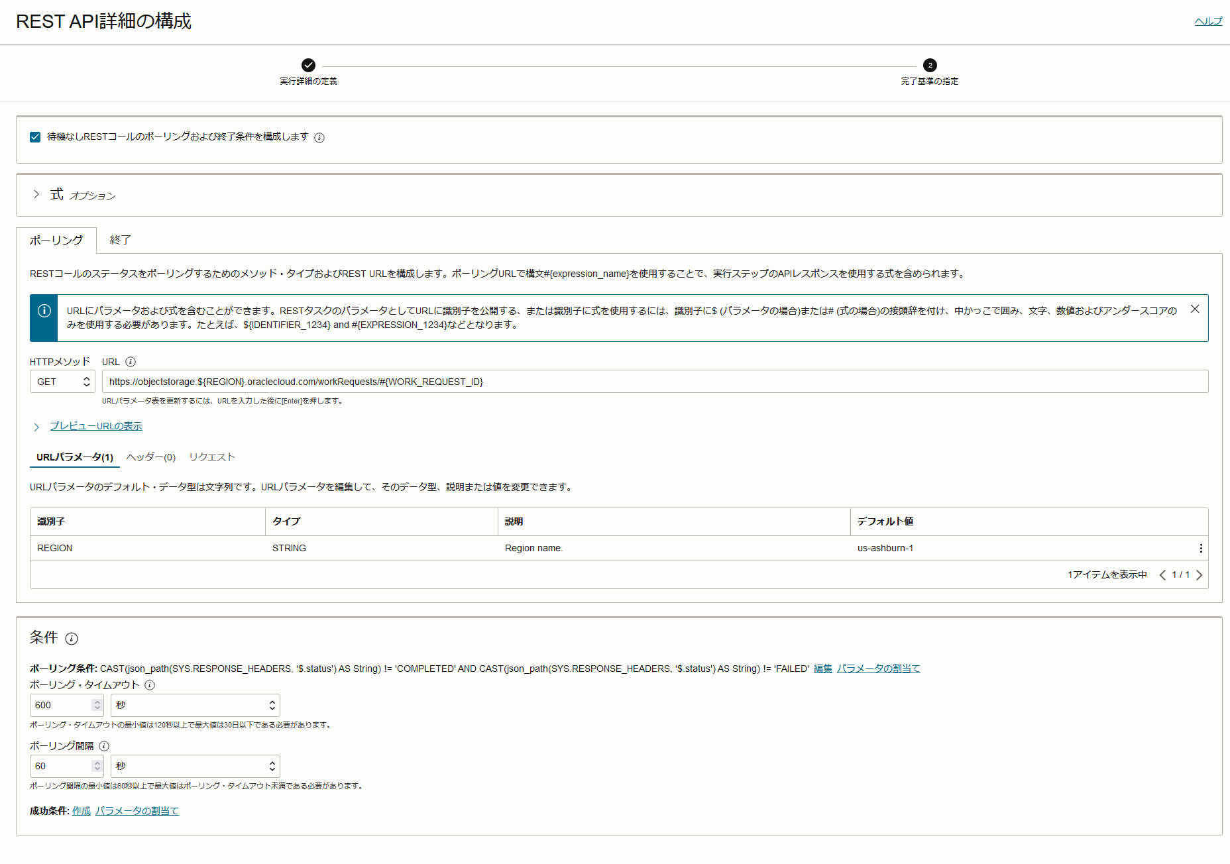This screenshot has width=1230, height=864.
Task: Click the info icon in the blue banner
Action: point(44,311)
